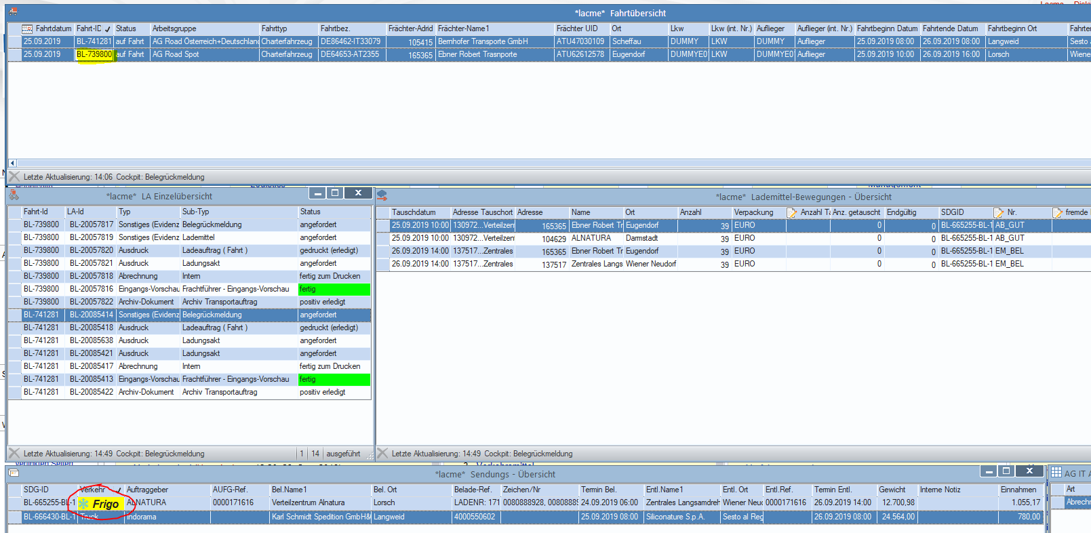Select green 'fertig' status for BL-20057816
This screenshot has width=1091, height=533.
[334, 289]
